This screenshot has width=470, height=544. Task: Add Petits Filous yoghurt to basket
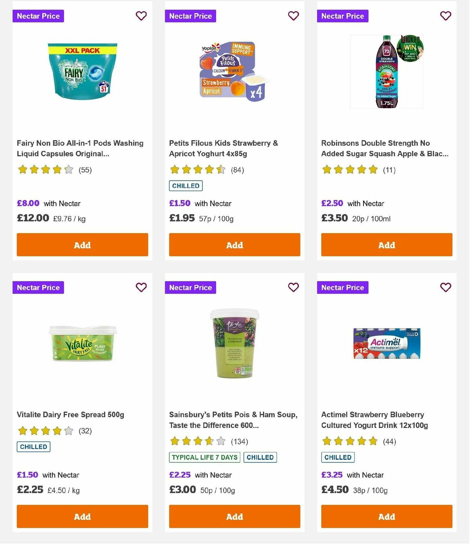tap(234, 245)
